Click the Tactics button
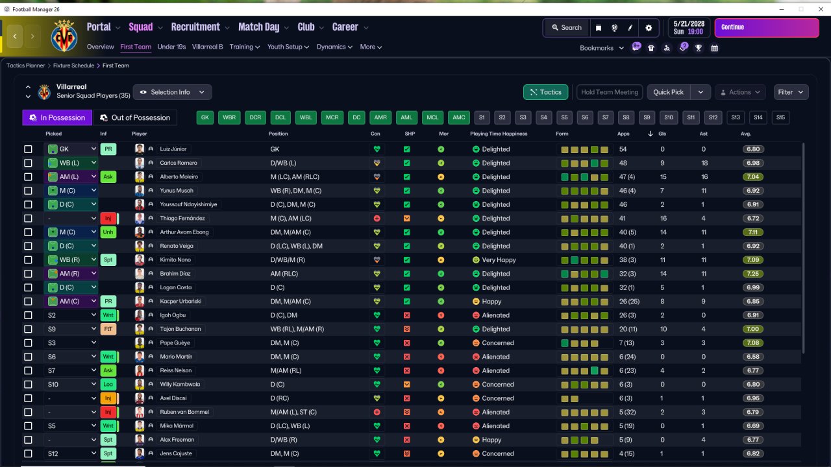 (x=545, y=92)
